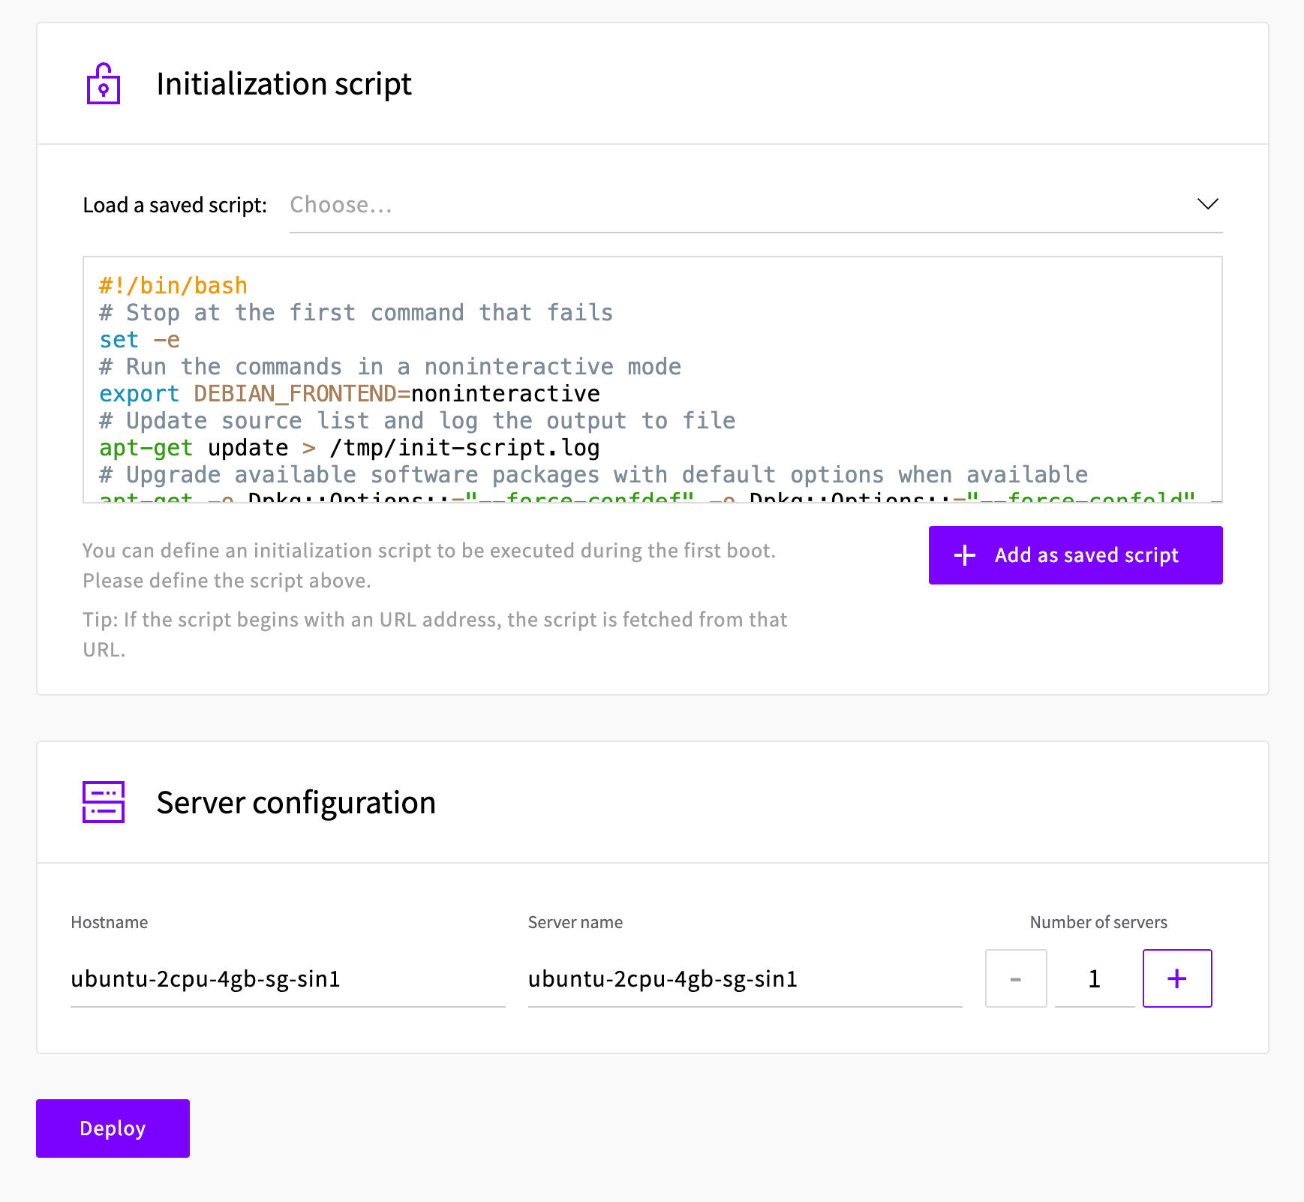
Task: Click the 'export DEBIAN_FRONTEND=noninteractive' line
Action: pyautogui.click(x=350, y=394)
